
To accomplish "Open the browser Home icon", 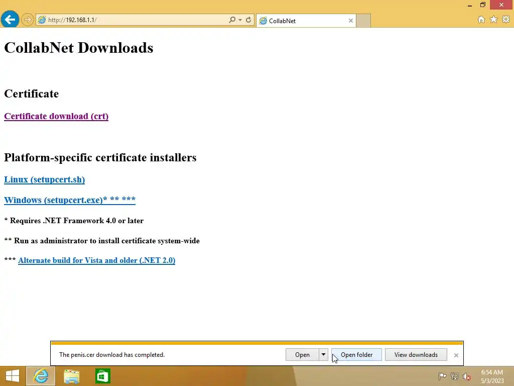I will tap(481, 20).
